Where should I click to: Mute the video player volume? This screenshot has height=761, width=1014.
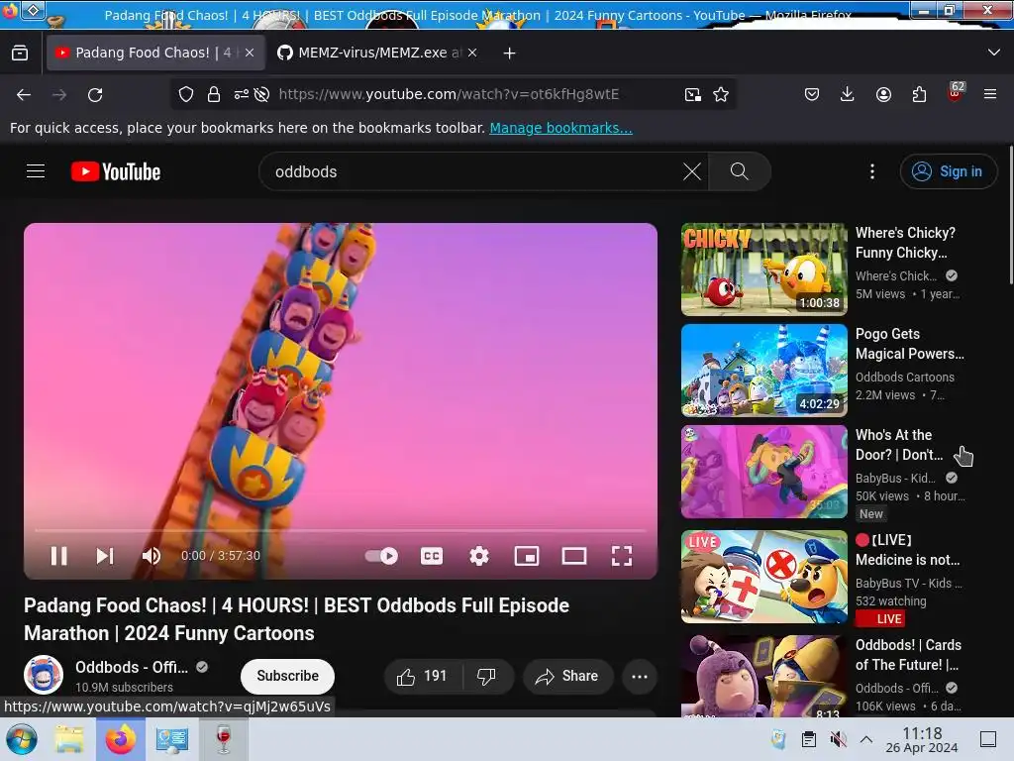(x=152, y=556)
